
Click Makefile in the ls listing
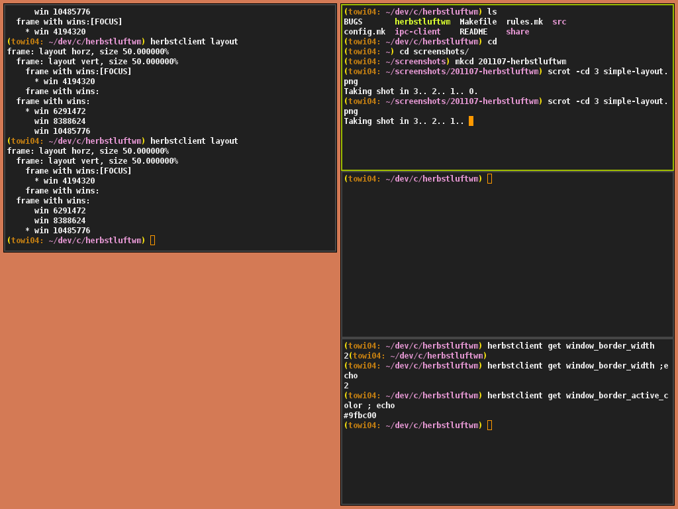tap(478, 22)
